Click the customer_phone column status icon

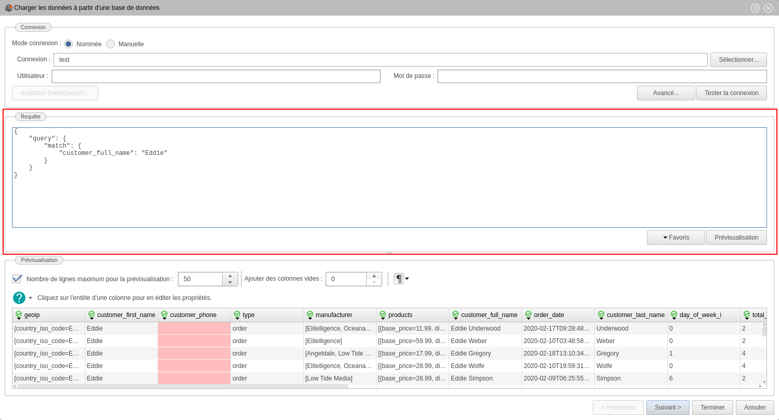pos(164,314)
